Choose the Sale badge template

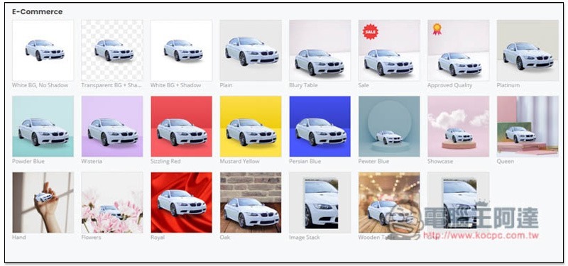389,50
